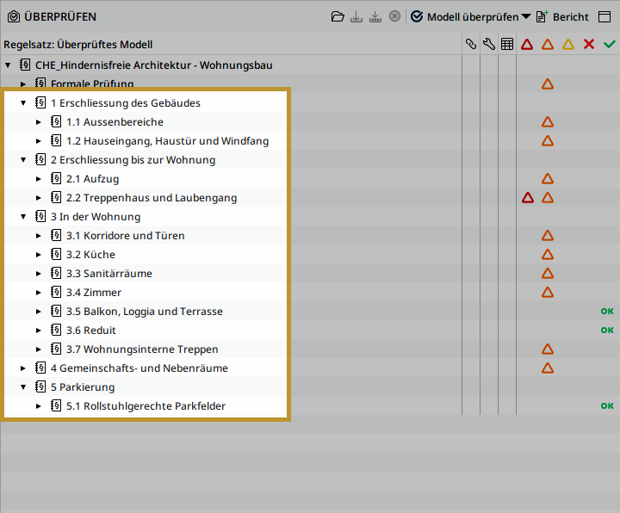Viewport: 620px width, 513px height.
Task: Click the orange triangle on 3.7 Wohnungsinterne Treppen row
Action: (548, 349)
